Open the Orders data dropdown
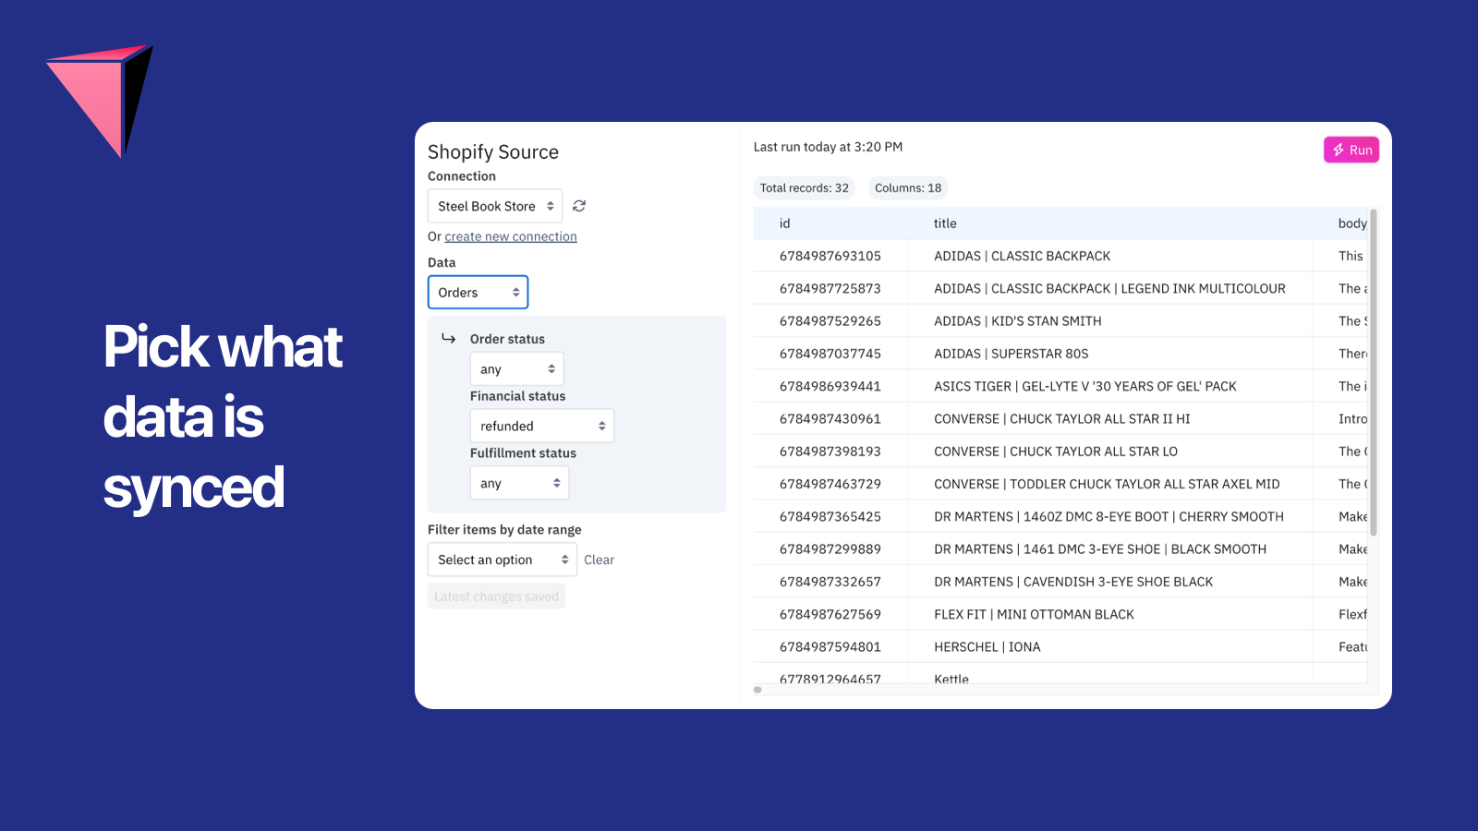Viewport: 1478px width, 831px height. pos(478,293)
